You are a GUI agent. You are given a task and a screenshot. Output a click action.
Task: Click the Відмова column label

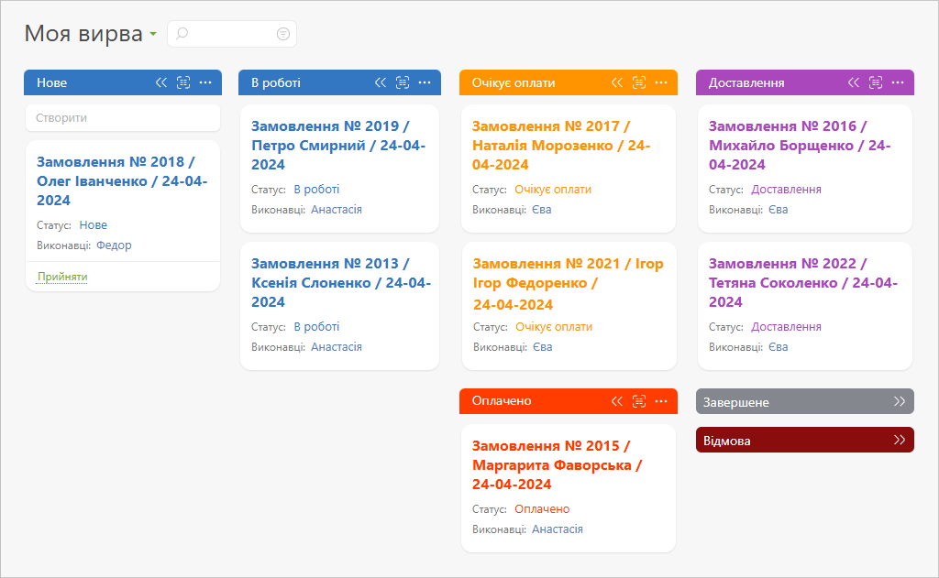pyautogui.click(x=727, y=441)
